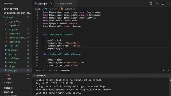Click the admin.py Python file icon
Viewport: 171px width, 96px height.
point(6,50)
